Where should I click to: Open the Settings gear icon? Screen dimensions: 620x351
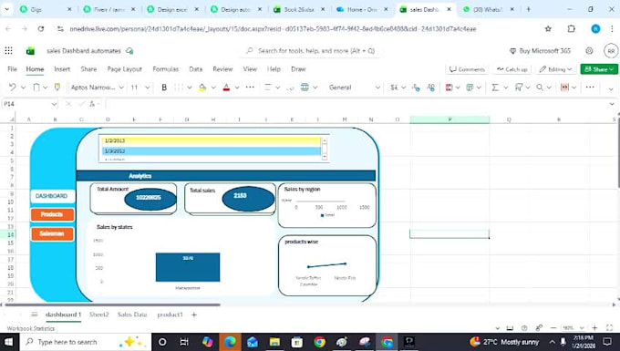point(589,50)
